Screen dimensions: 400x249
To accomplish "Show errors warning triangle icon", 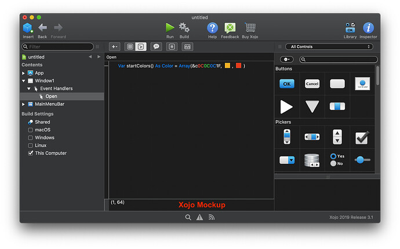I will tap(199, 217).
